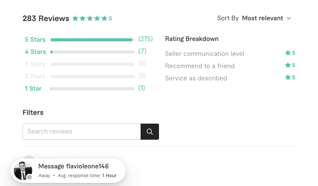Filter reviews by 4 Stars
The width and height of the screenshot is (318, 186).
pos(35,52)
